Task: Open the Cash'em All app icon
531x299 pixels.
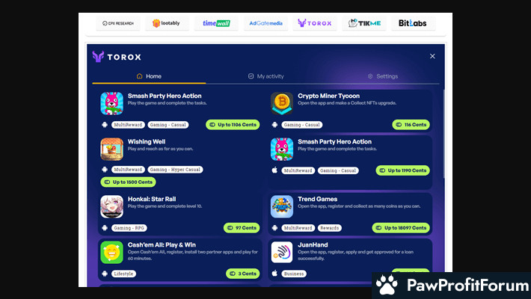Action: click(x=111, y=252)
